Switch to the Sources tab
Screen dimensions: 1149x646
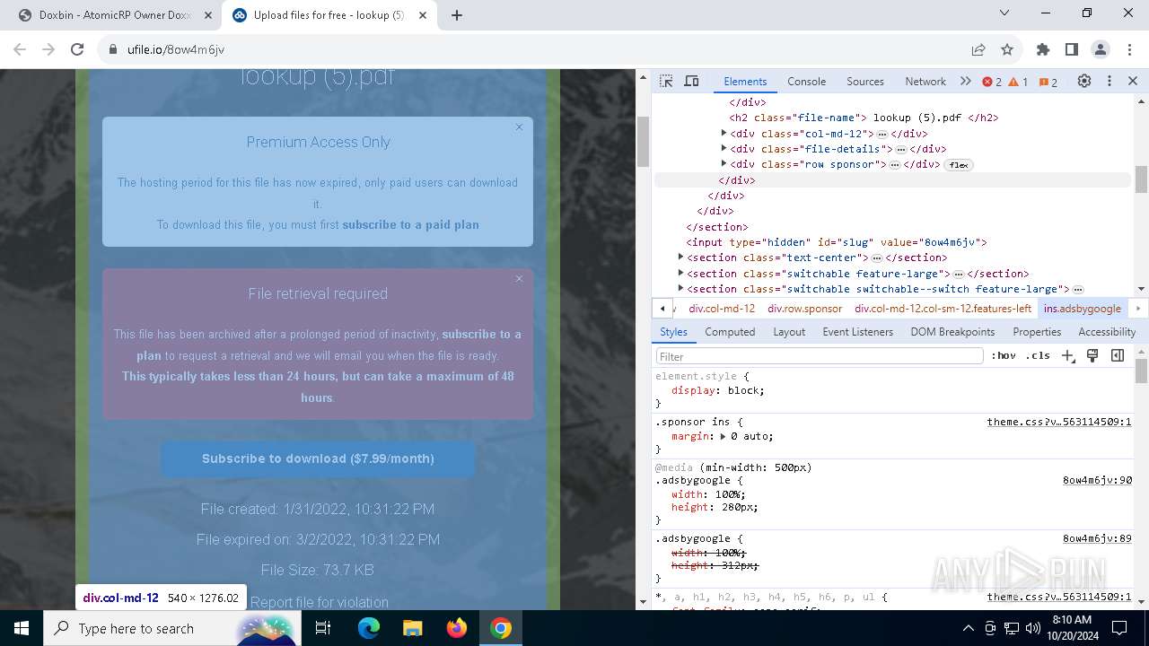(865, 81)
